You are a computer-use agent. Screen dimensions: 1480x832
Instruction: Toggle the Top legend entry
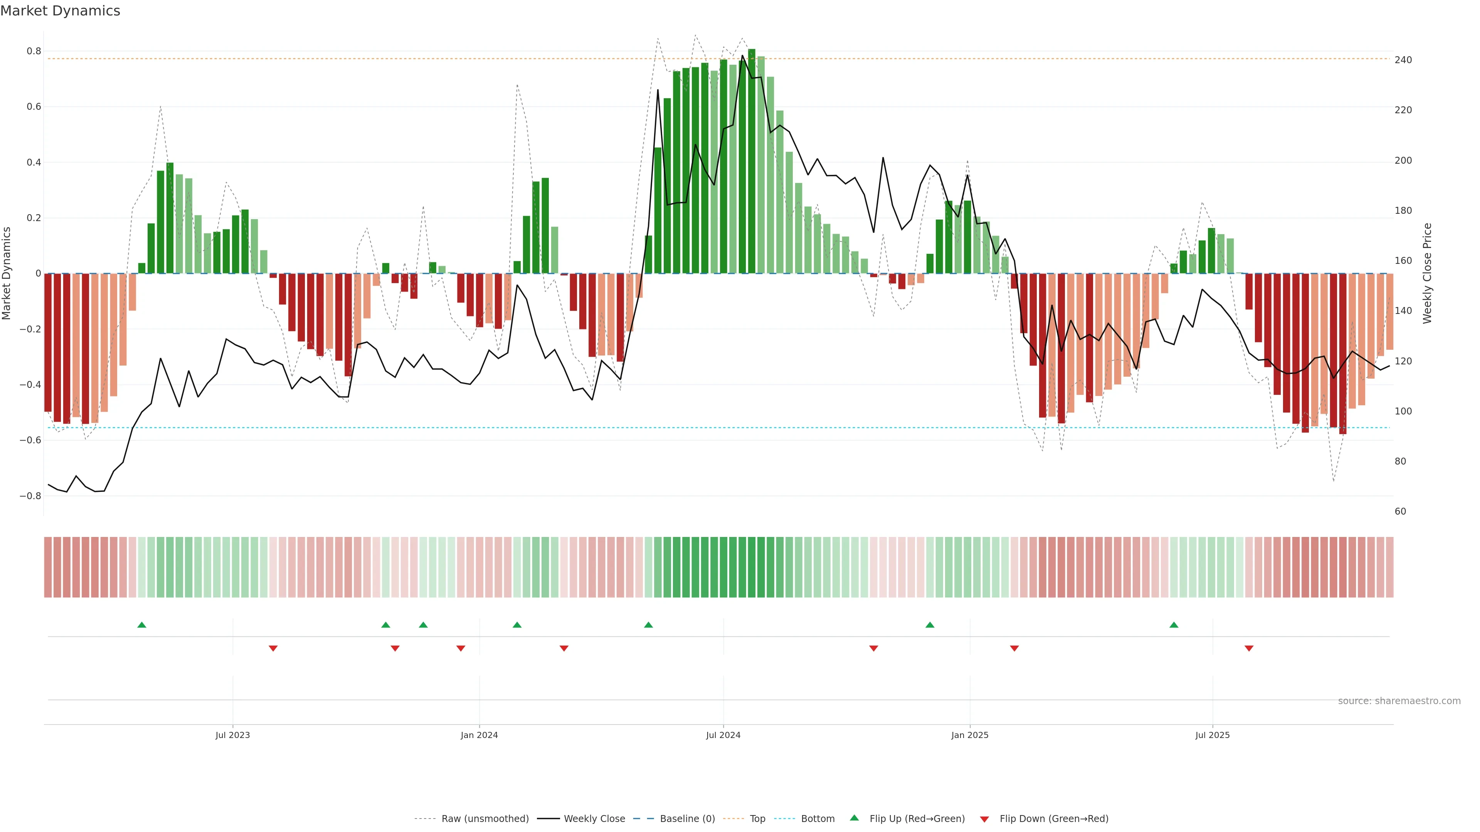757,819
